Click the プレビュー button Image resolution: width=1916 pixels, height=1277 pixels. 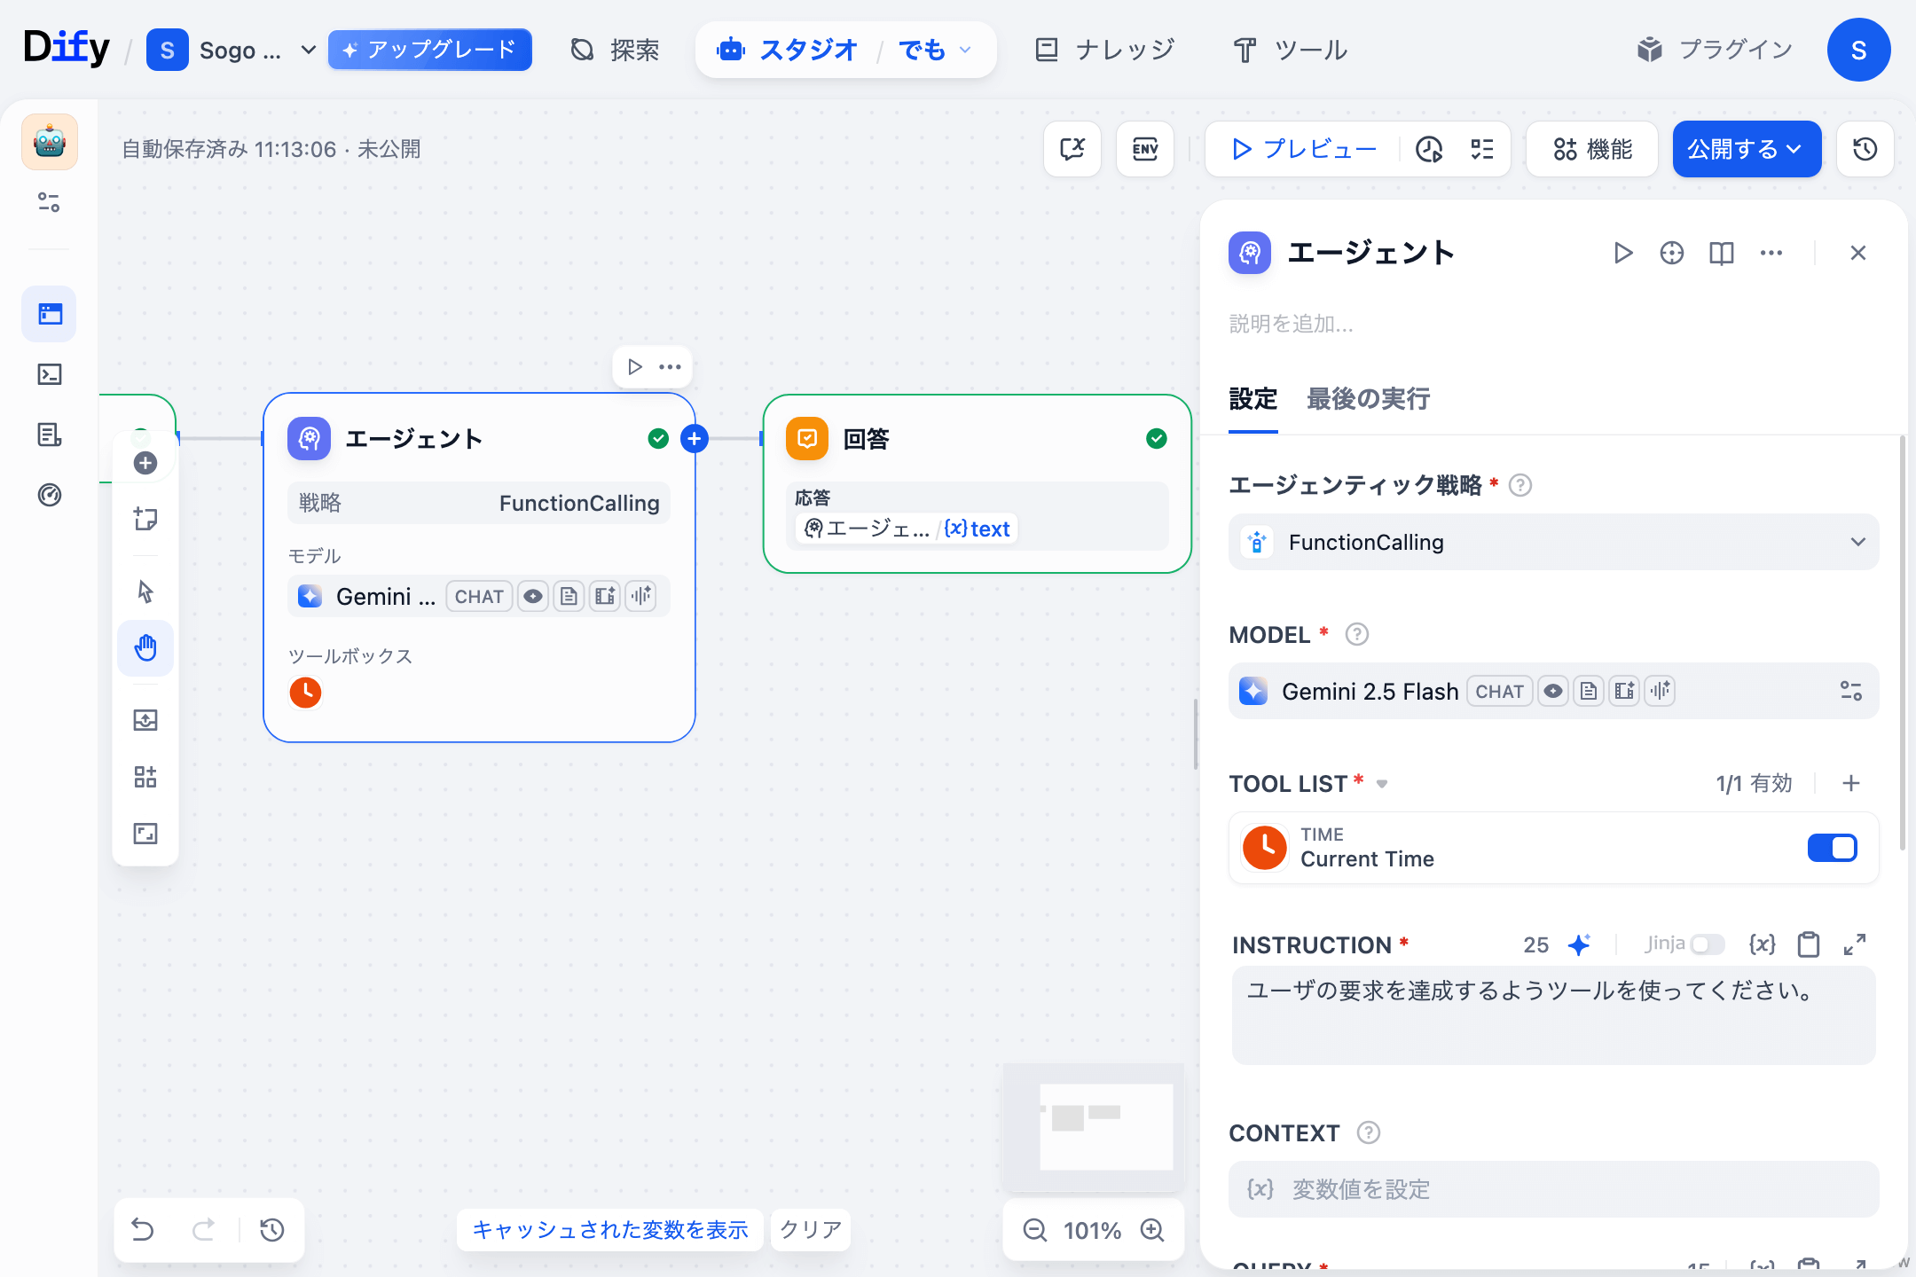coord(1300,149)
